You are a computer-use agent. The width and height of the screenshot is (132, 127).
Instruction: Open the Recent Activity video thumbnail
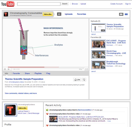tap(53, 119)
